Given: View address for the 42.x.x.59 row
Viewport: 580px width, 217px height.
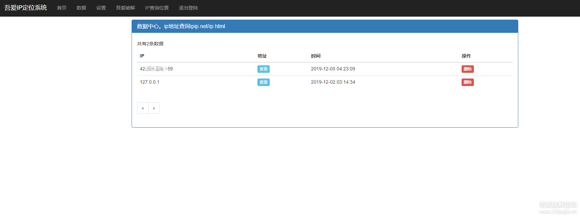Looking at the screenshot, I should point(263,69).
